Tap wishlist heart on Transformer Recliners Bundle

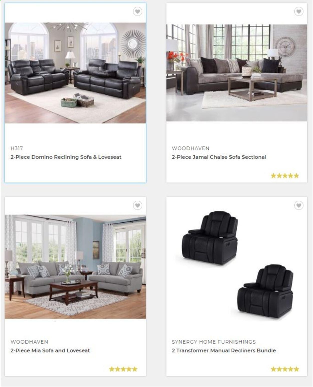pos(299,205)
